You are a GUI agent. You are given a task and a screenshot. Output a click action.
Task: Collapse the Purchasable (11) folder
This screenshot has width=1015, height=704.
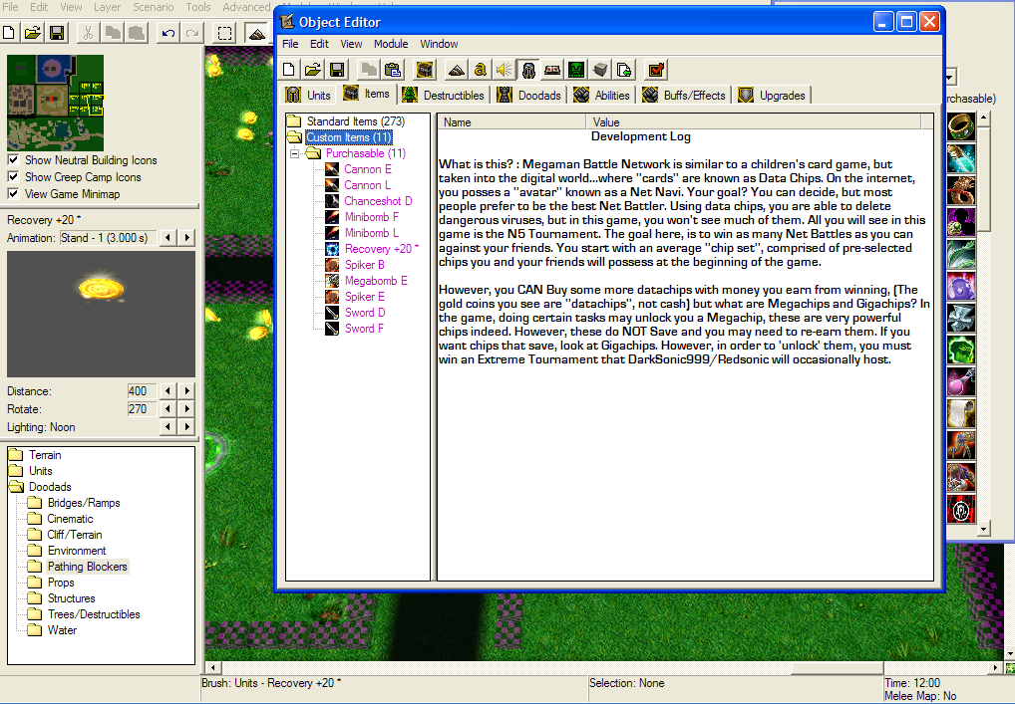click(294, 154)
